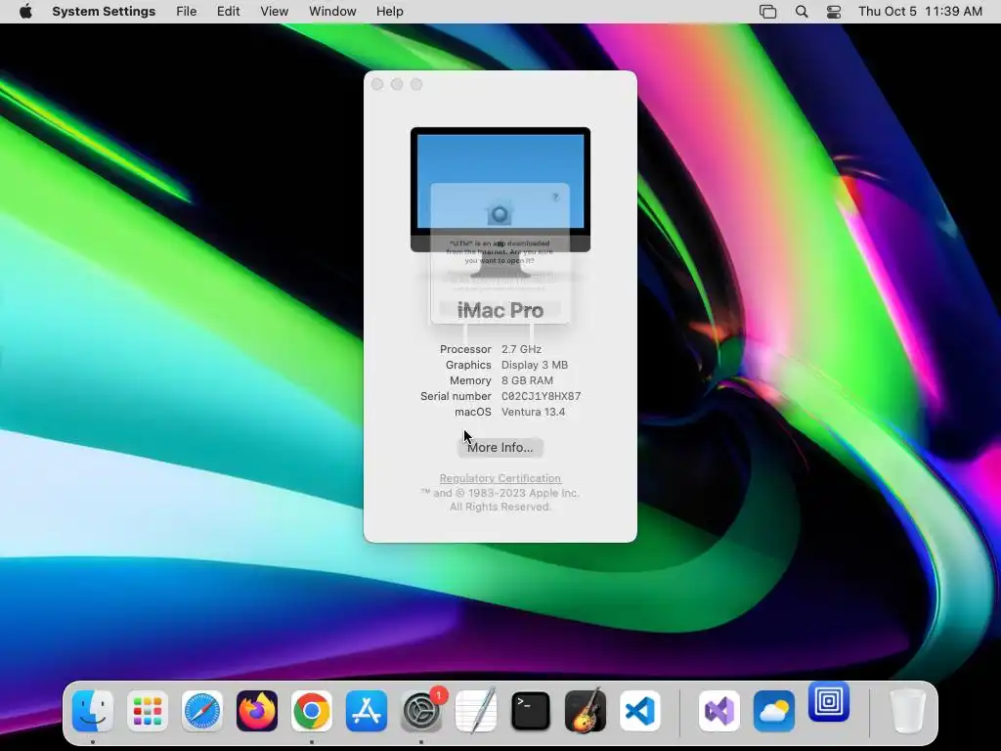Open the File menu

tap(187, 12)
